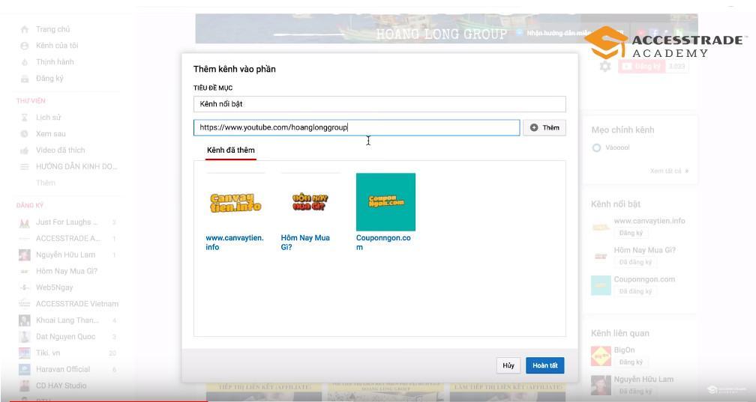Select the Couponngon.com channel thumbnail
756x402 pixels.
click(385, 202)
